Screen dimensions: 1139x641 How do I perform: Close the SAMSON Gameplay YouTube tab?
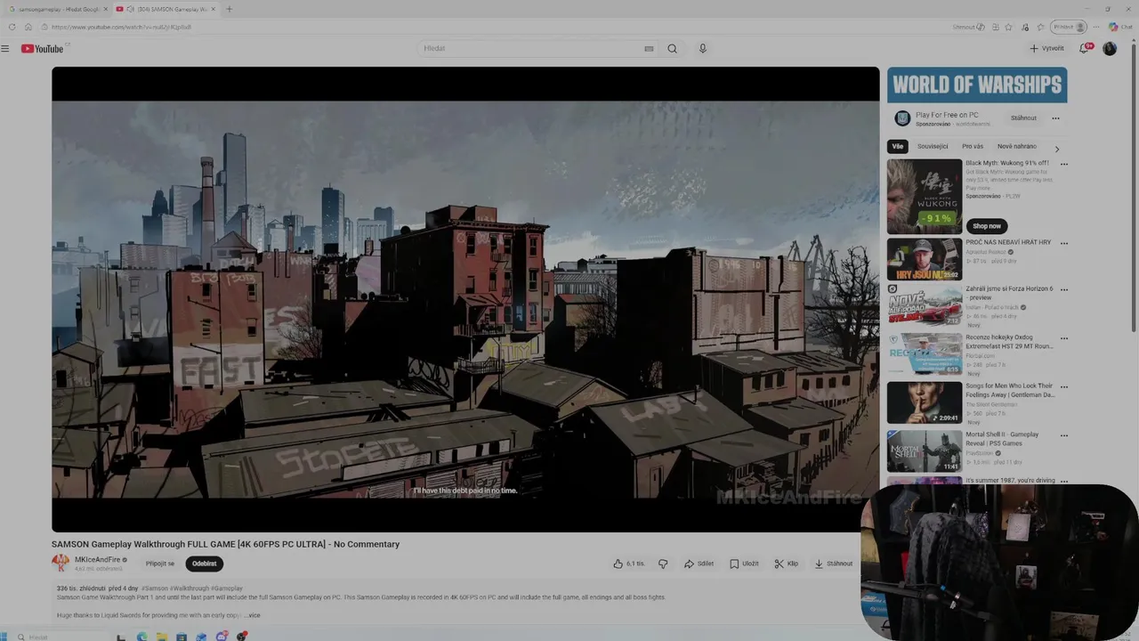[213, 9]
